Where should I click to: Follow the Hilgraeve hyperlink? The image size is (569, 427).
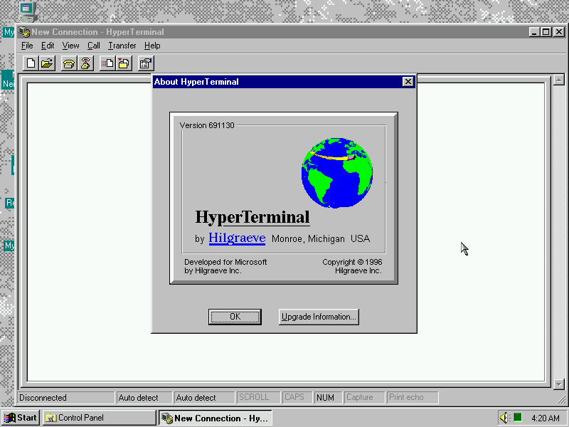[237, 238]
